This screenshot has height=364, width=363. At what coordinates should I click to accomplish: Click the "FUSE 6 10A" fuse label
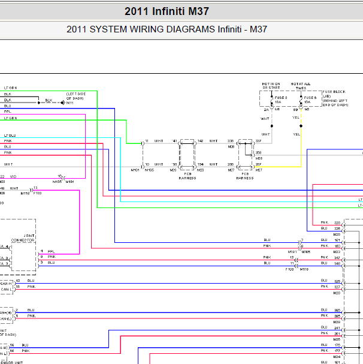tap(310, 100)
